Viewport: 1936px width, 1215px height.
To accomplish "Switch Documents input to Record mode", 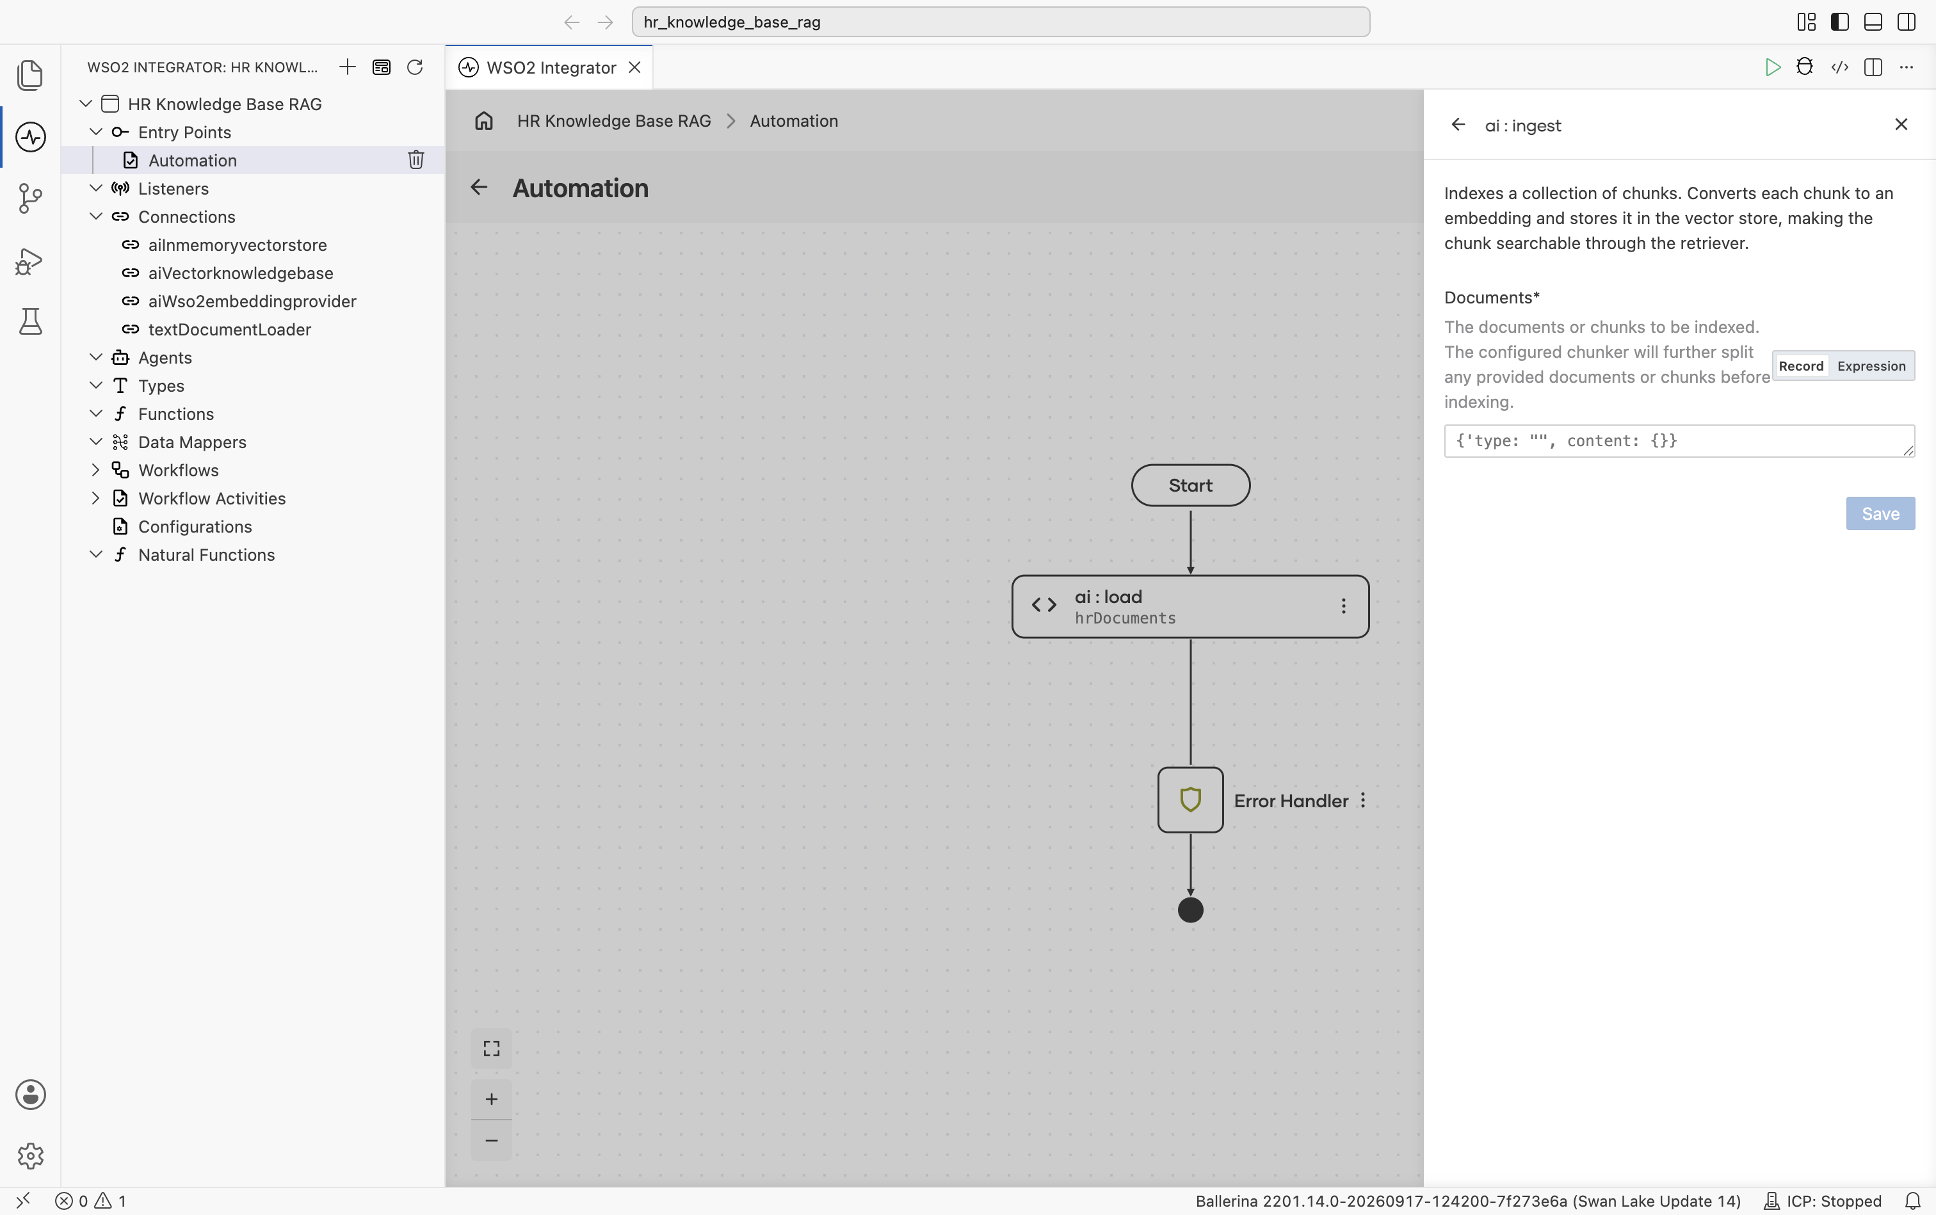I will pyautogui.click(x=1801, y=366).
